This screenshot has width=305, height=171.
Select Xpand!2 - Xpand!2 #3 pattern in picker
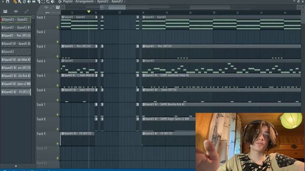tap(16, 28)
